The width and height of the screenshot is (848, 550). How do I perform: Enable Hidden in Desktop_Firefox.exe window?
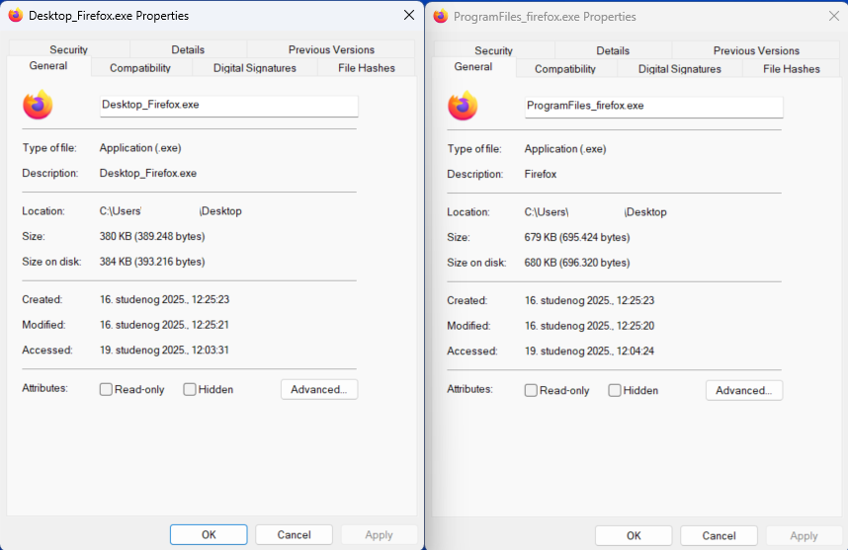(x=190, y=389)
